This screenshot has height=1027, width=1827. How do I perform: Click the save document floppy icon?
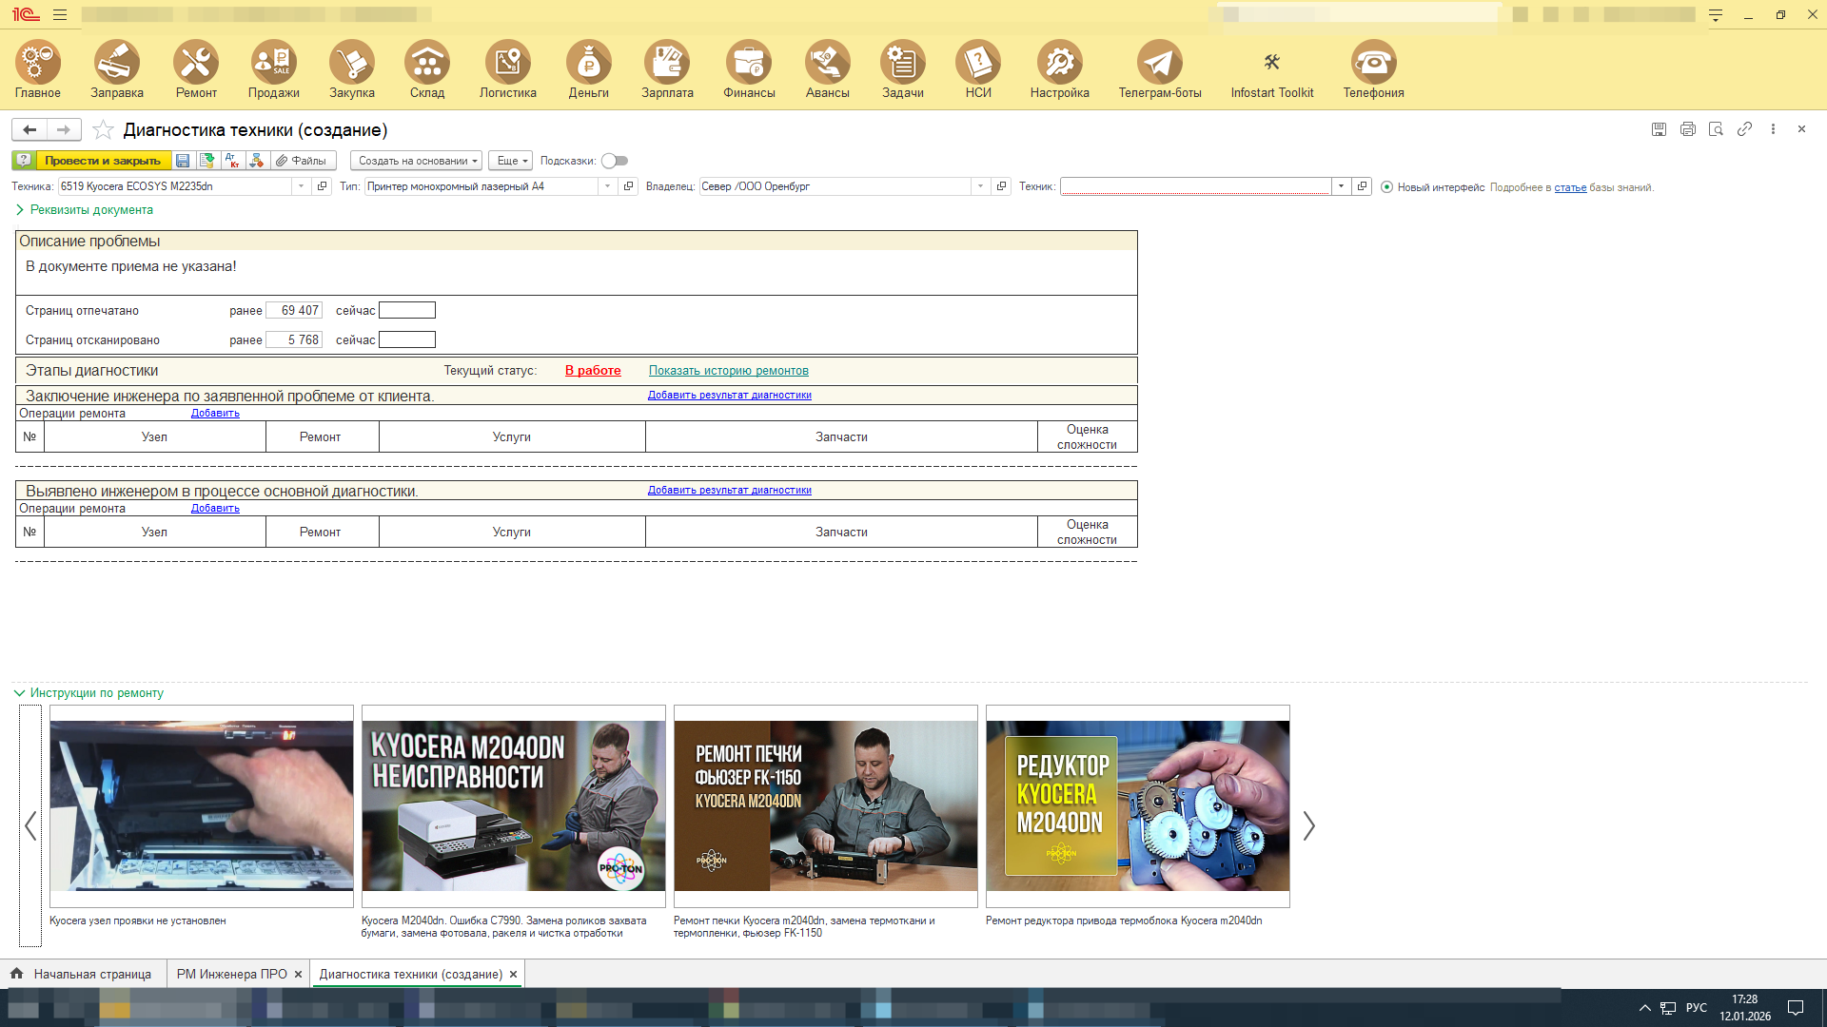tap(183, 161)
